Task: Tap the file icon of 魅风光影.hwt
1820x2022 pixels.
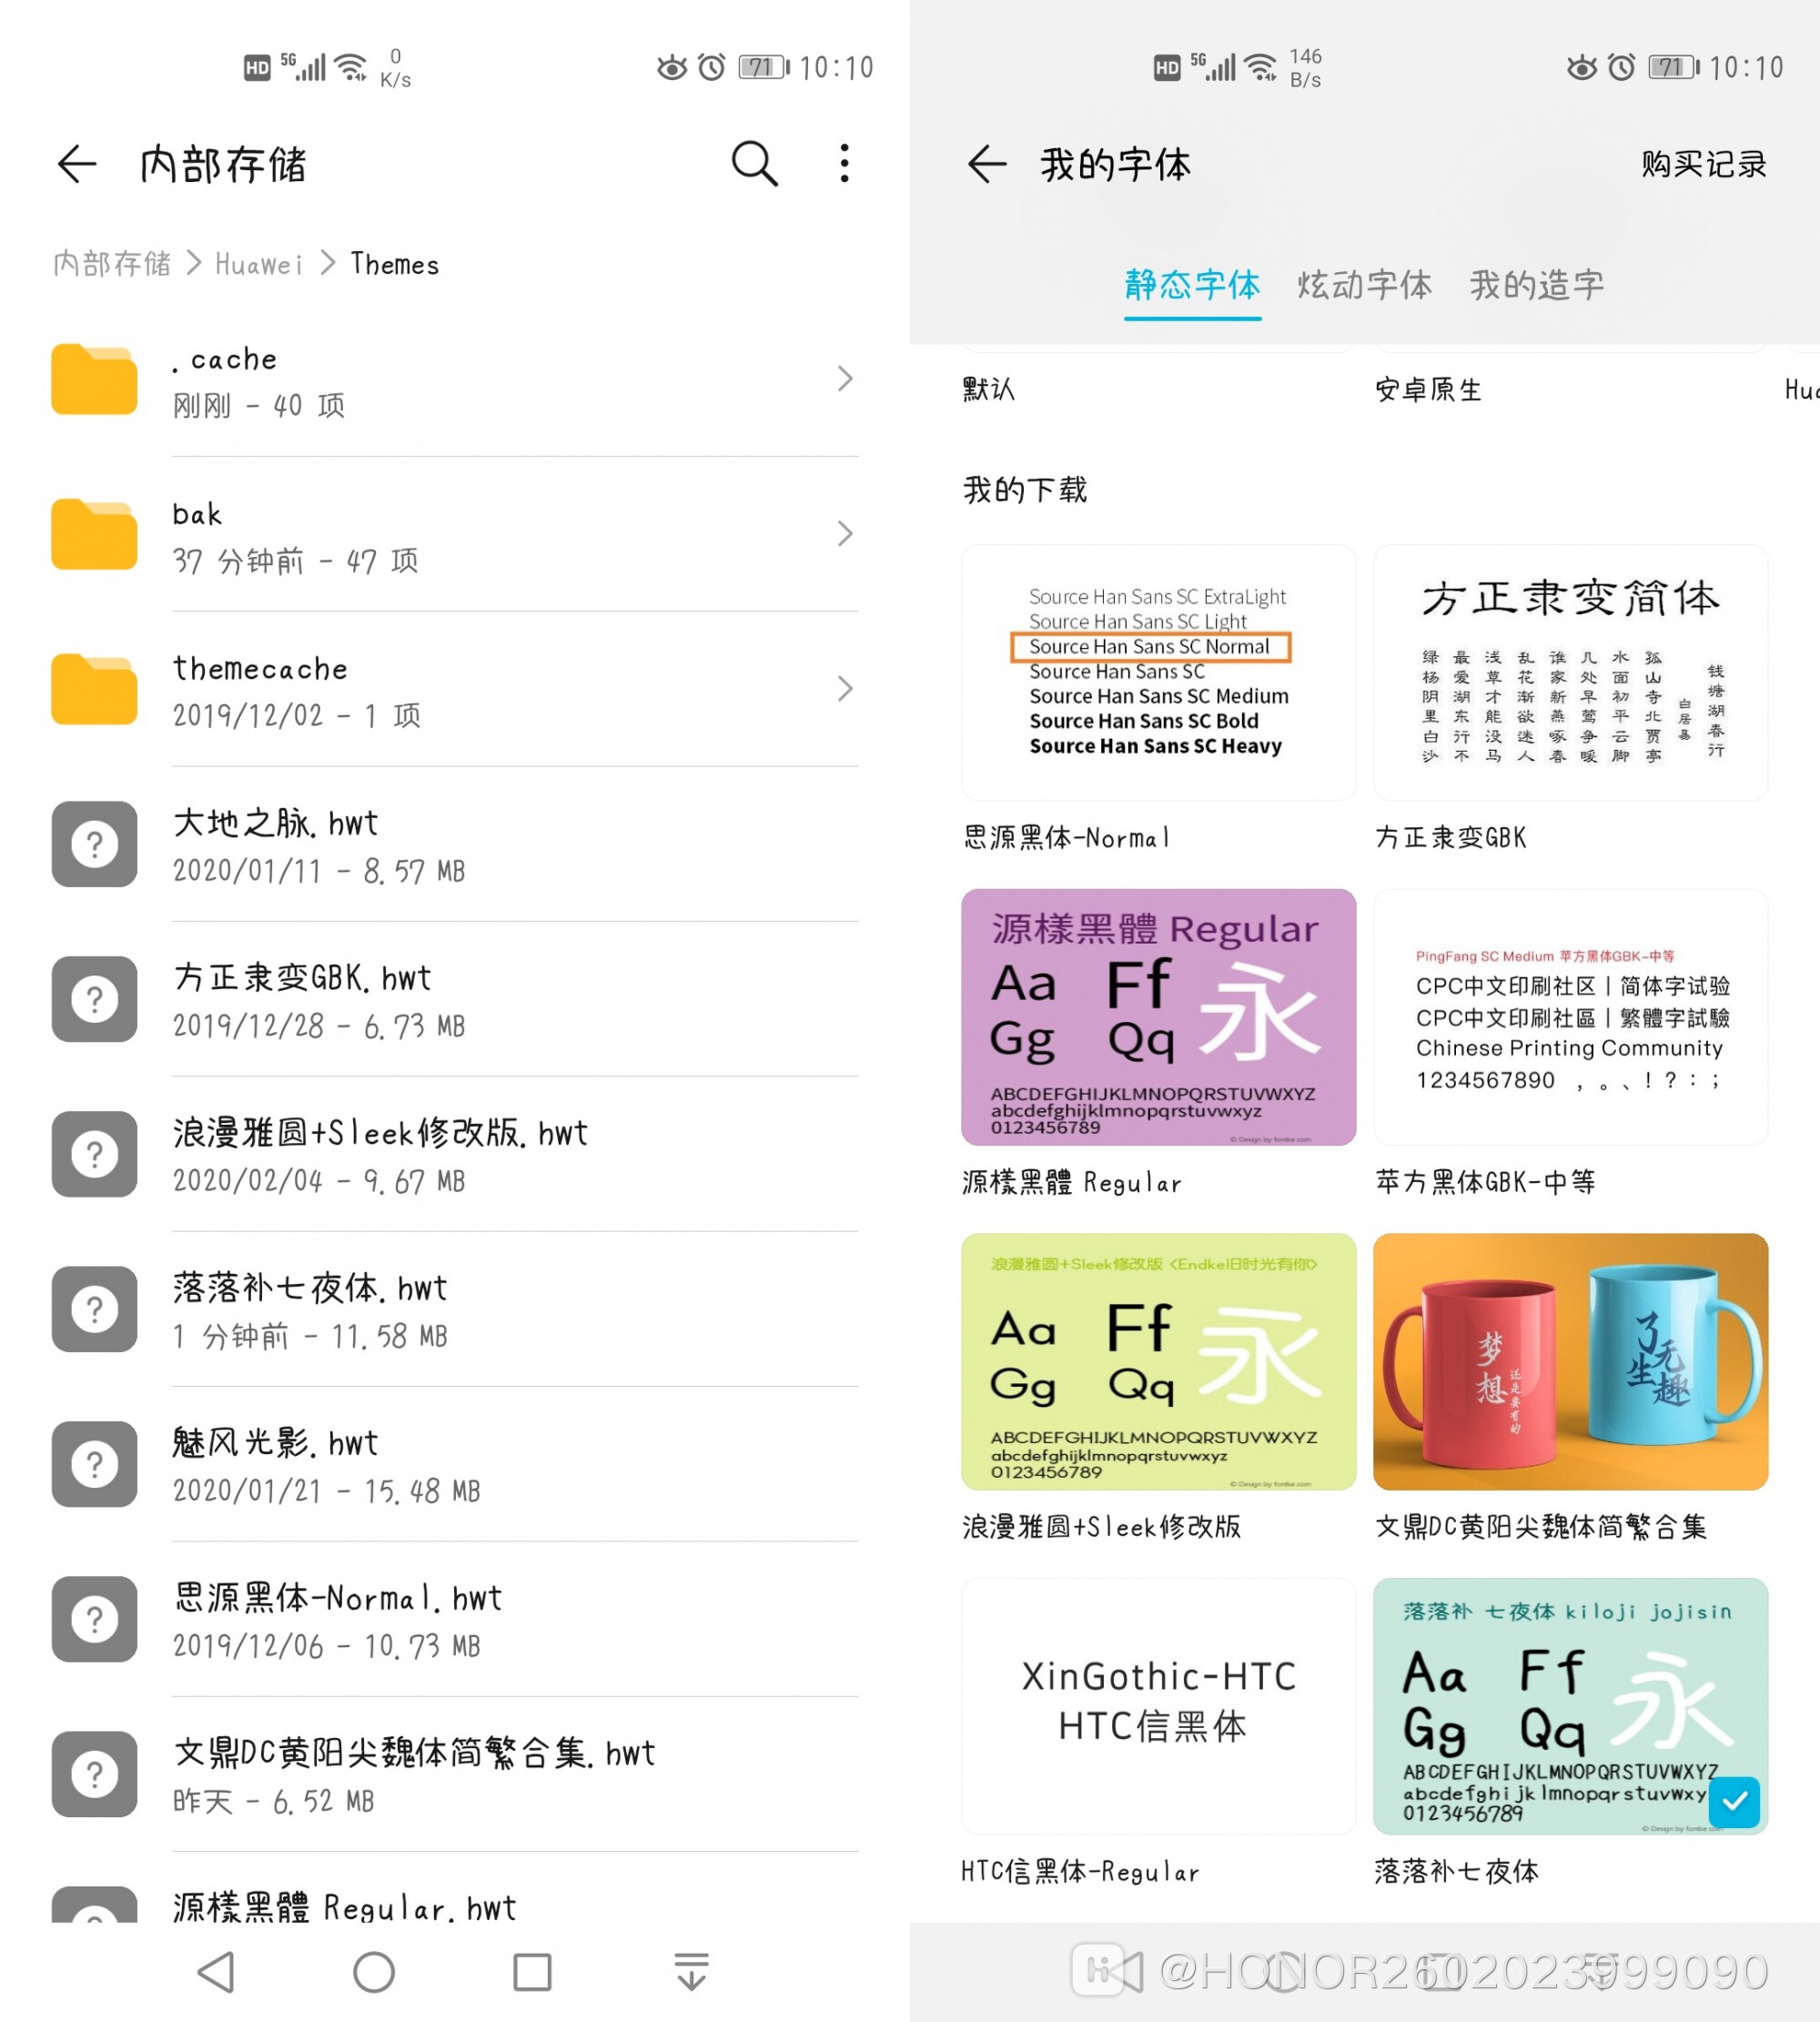Action: point(94,1464)
